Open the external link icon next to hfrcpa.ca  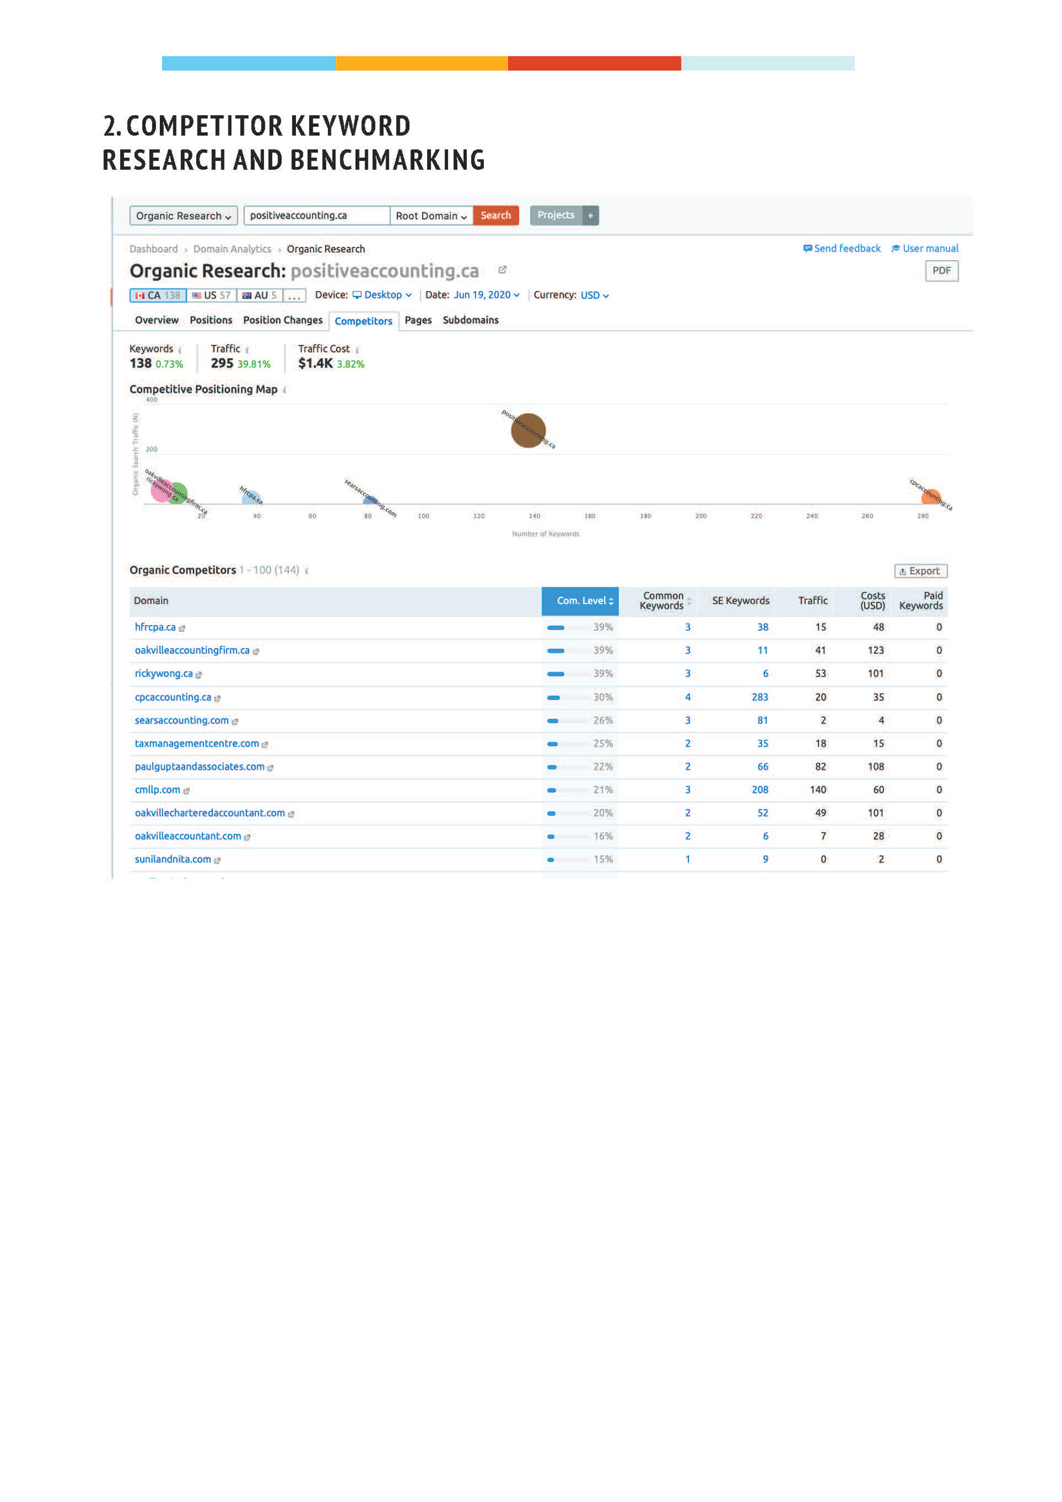pos(183,628)
